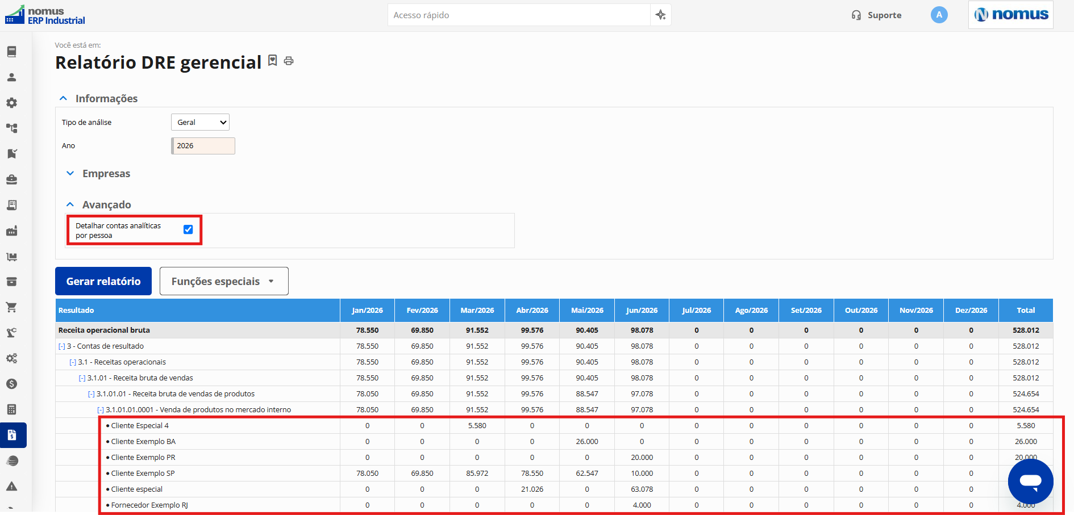Click the bookmark icon next to report title
The image size is (1074, 515).
point(273,60)
